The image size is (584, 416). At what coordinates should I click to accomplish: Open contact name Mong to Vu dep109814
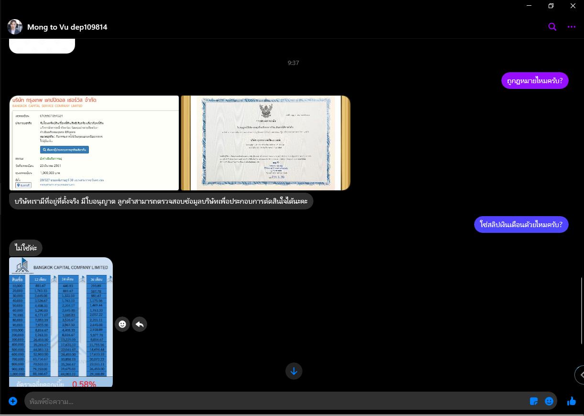click(x=67, y=27)
